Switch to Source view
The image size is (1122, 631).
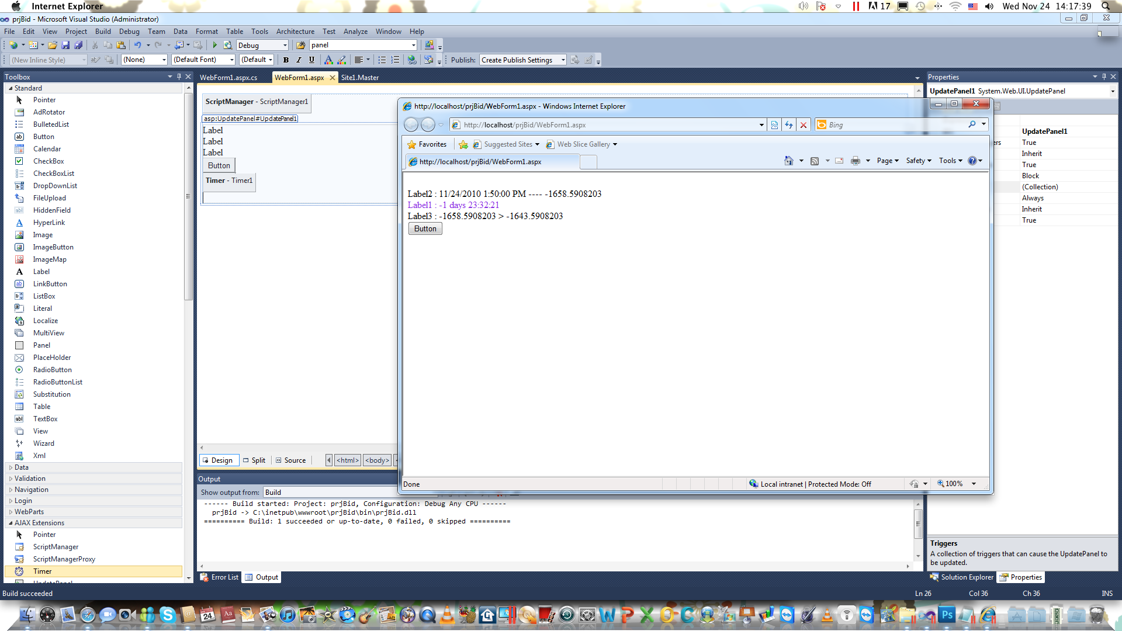click(291, 460)
